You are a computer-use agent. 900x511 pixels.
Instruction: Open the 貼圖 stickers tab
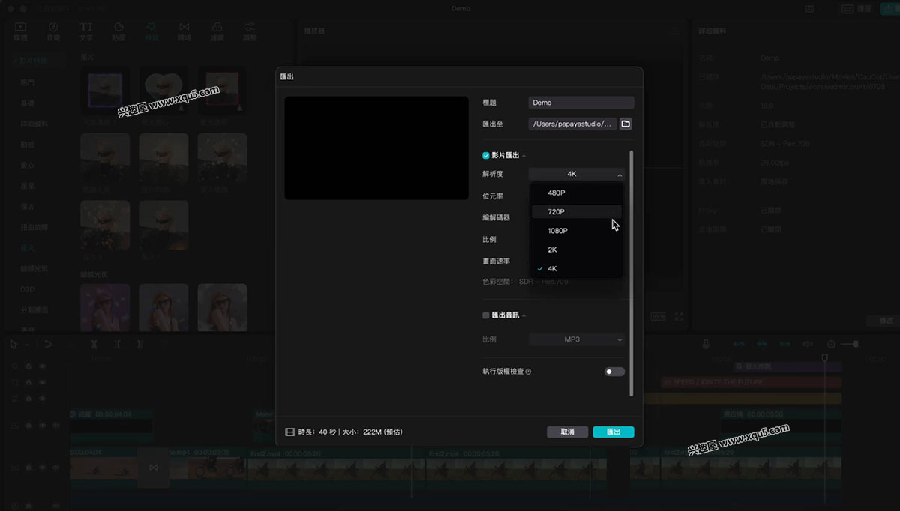click(x=119, y=31)
